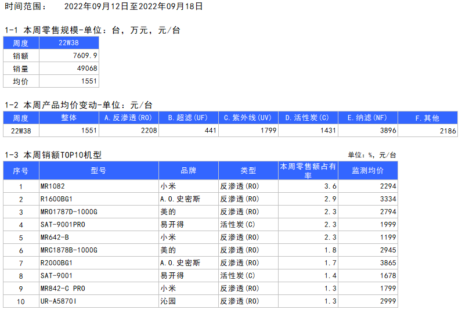
Task: Click the B.超滤(UF) column header
Action: tap(188, 118)
